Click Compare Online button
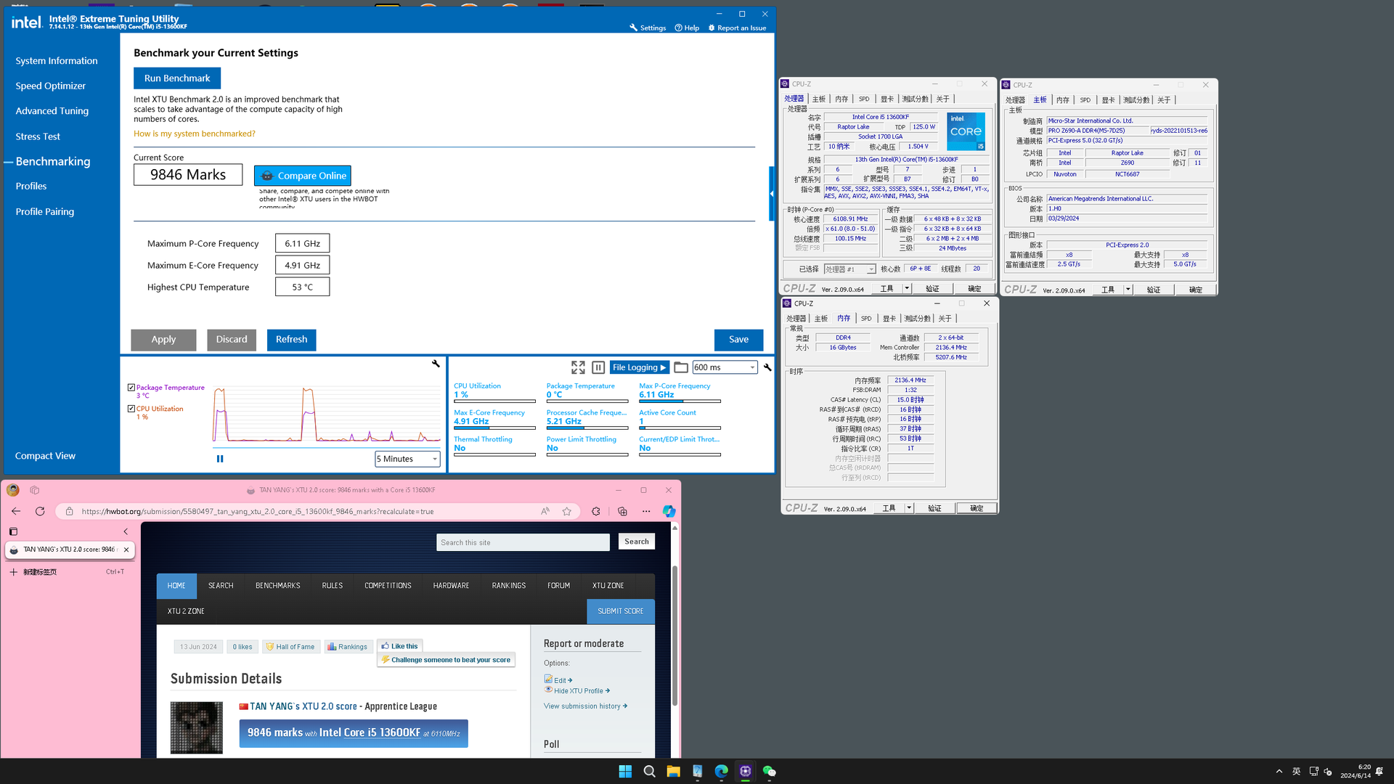 click(303, 176)
